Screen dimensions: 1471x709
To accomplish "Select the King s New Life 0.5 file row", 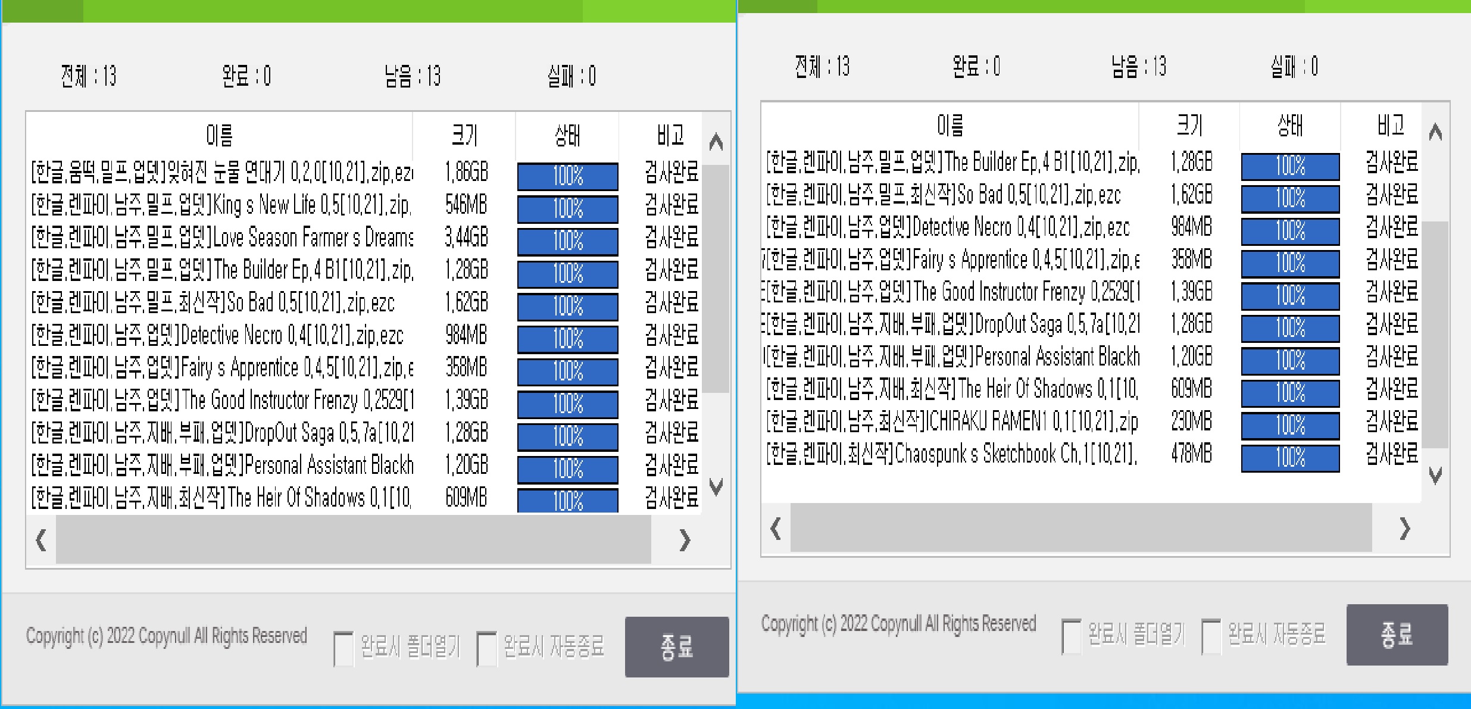I will pos(220,205).
